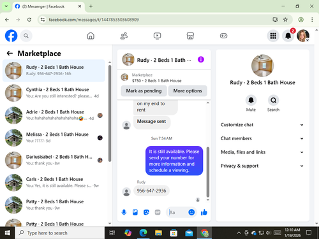Screen dimensions: 319x239
Task: Open the Microsoft Store taskbar icon
Action: tap(174, 233)
